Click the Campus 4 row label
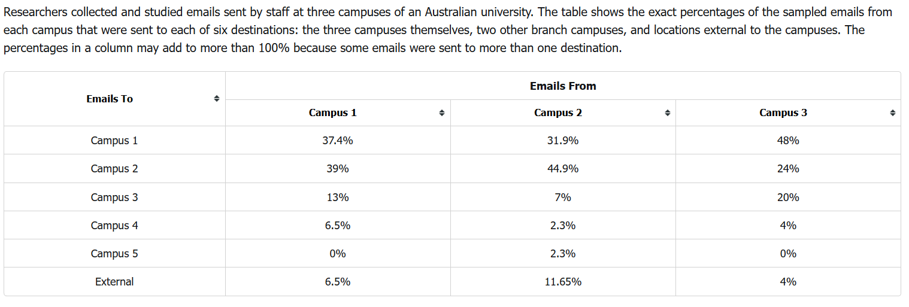 point(114,226)
